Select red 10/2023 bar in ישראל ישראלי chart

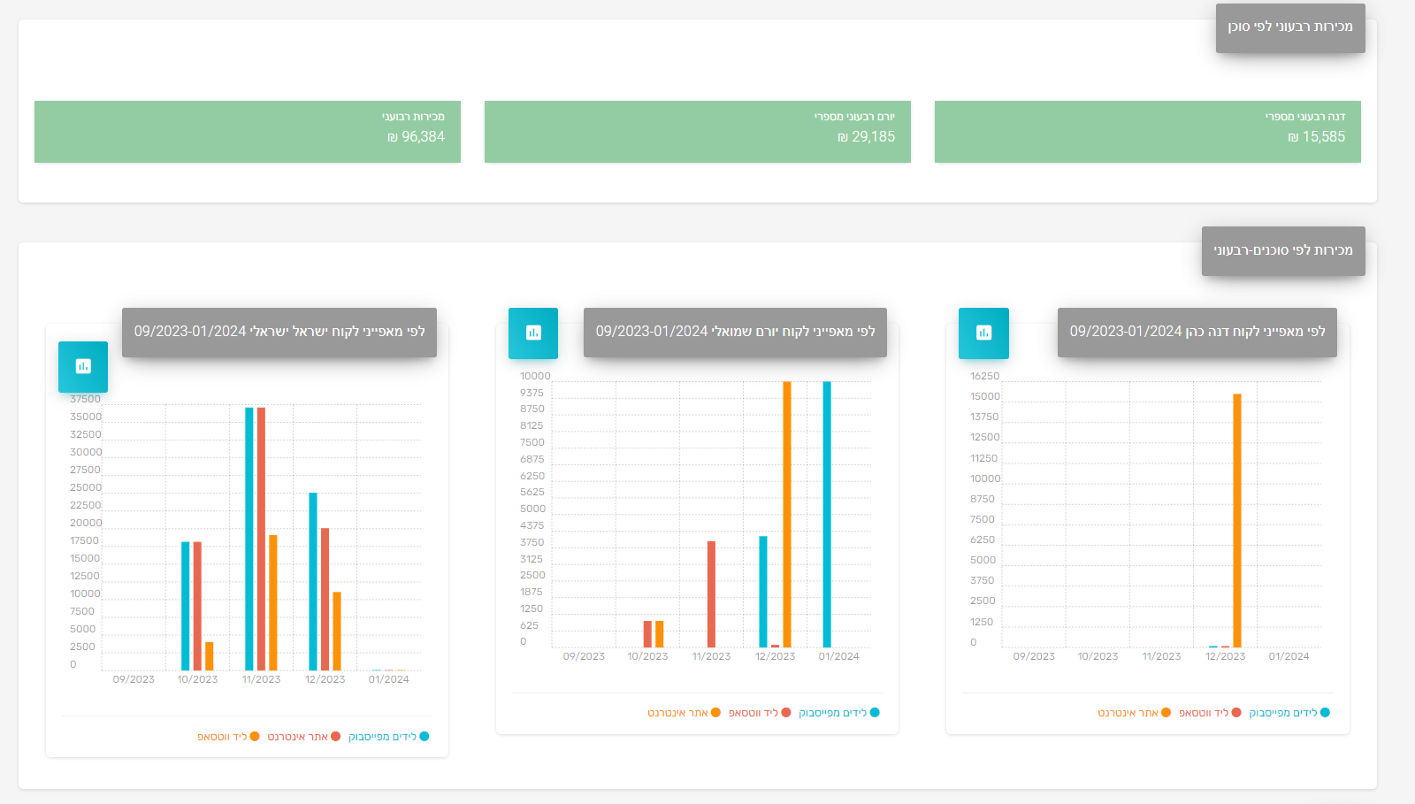[197, 606]
